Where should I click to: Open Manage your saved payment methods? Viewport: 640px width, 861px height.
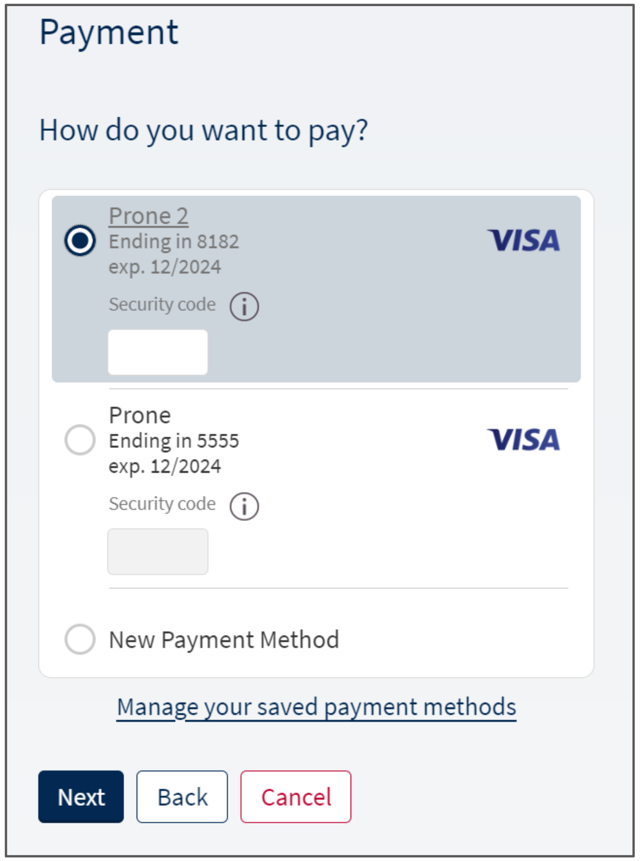point(316,707)
